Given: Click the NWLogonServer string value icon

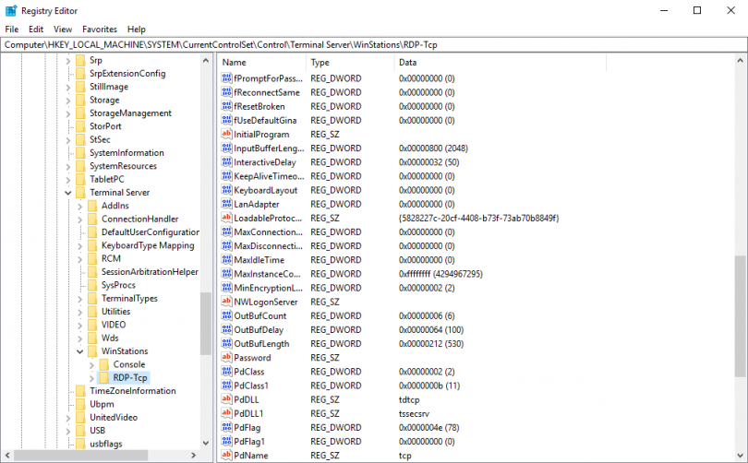Looking at the screenshot, I should [226, 302].
